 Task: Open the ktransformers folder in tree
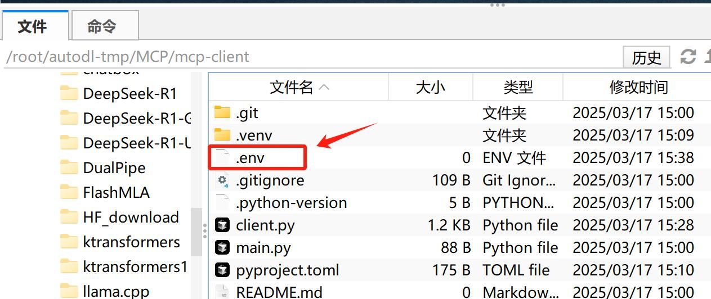click(131, 242)
